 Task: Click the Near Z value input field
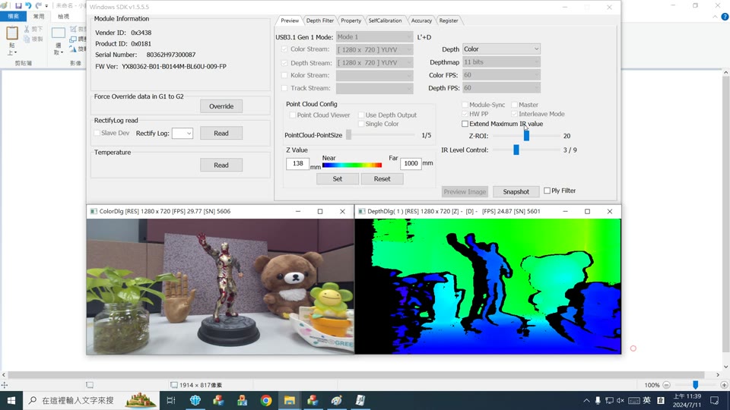(297, 163)
